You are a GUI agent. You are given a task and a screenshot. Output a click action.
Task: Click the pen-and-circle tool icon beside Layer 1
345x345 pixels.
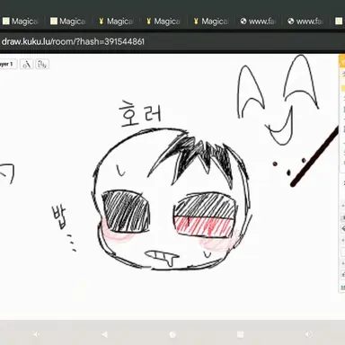click(x=27, y=64)
